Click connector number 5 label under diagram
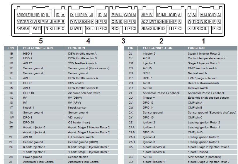Image resolution: width=238 pixels, height=164 pixels. click(x=41, y=41)
